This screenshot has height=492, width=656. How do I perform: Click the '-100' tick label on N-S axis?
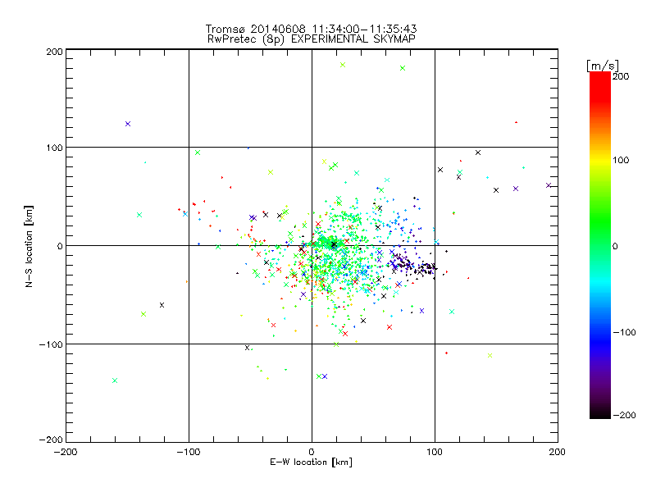[x=51, y=344]
